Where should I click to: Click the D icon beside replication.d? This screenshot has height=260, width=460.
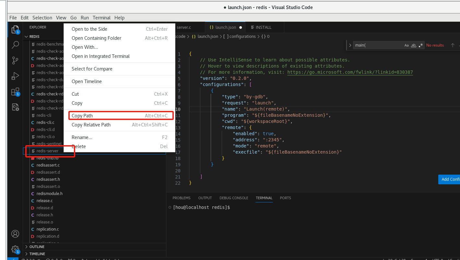point(32,236)
